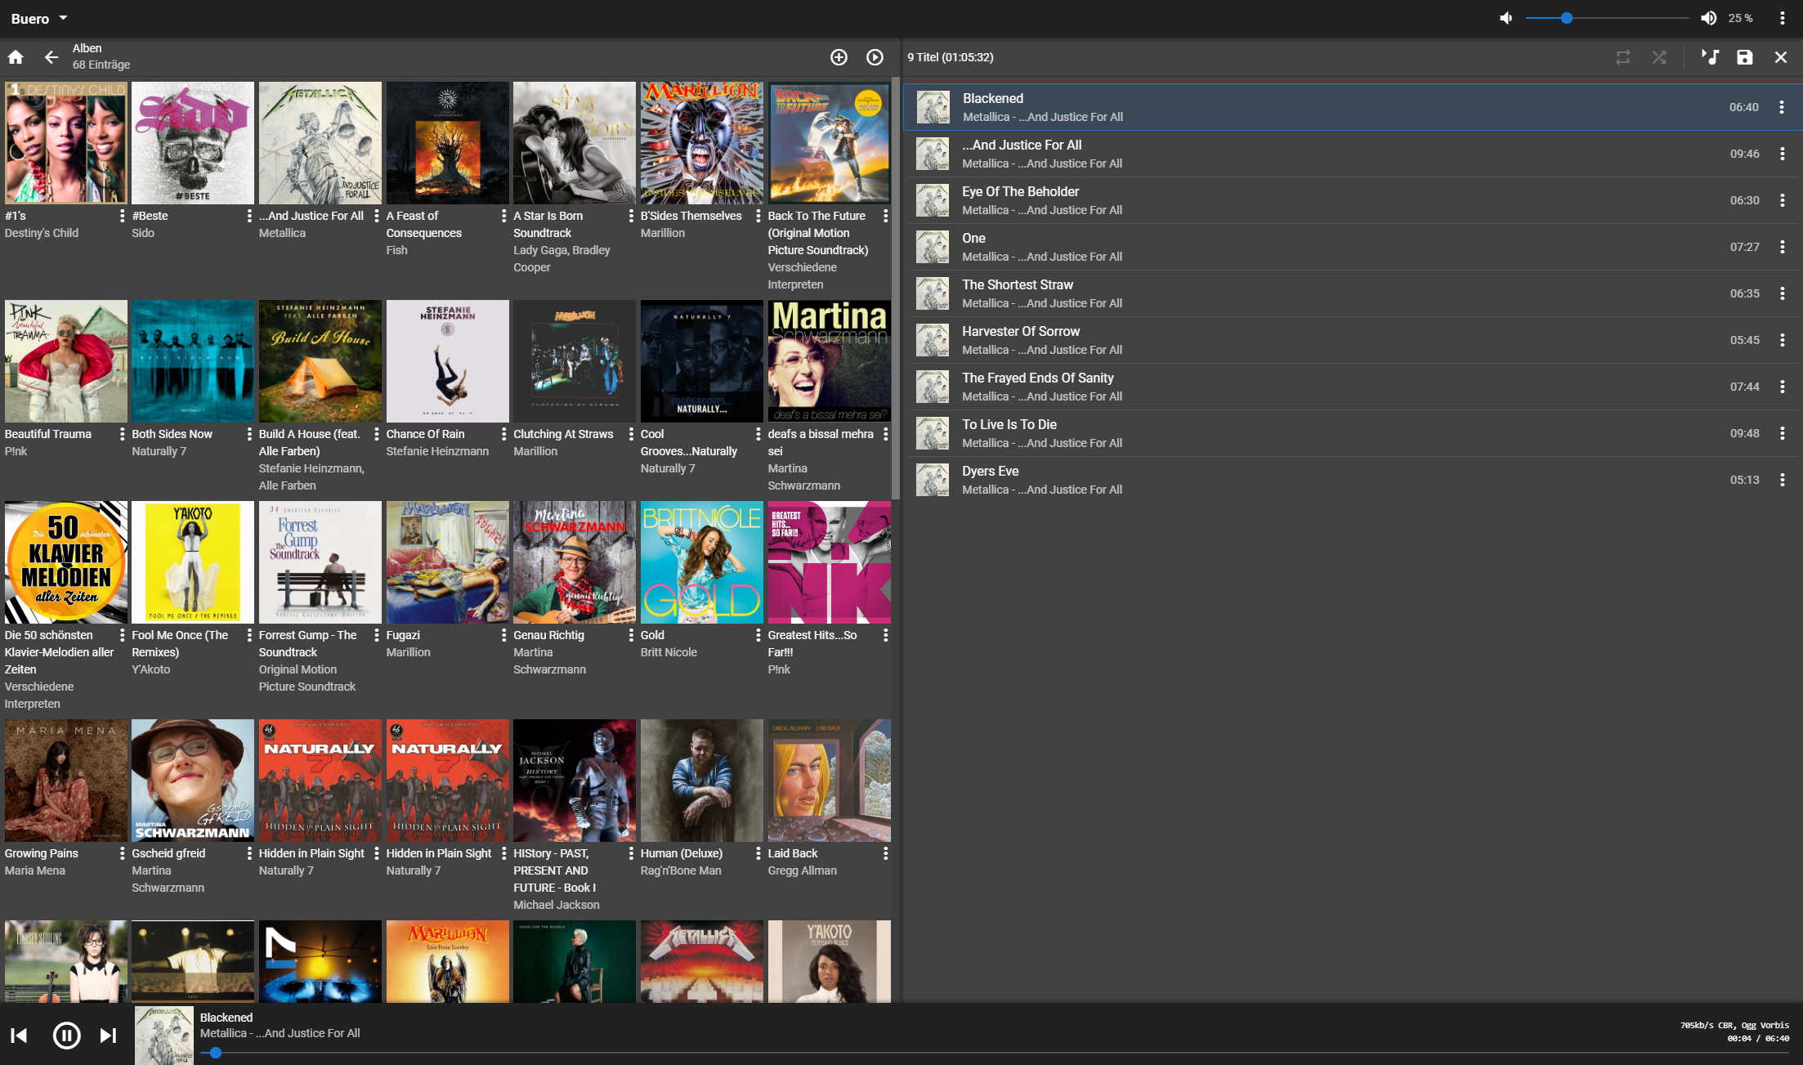Open menu for The Shortest Straw track
1803x1065 pixels.
click(1782, 293)
